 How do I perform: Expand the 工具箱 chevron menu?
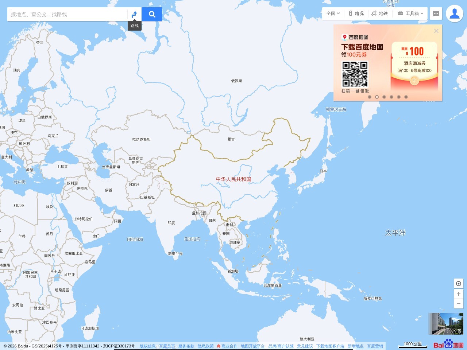click(x=421, y=13)
